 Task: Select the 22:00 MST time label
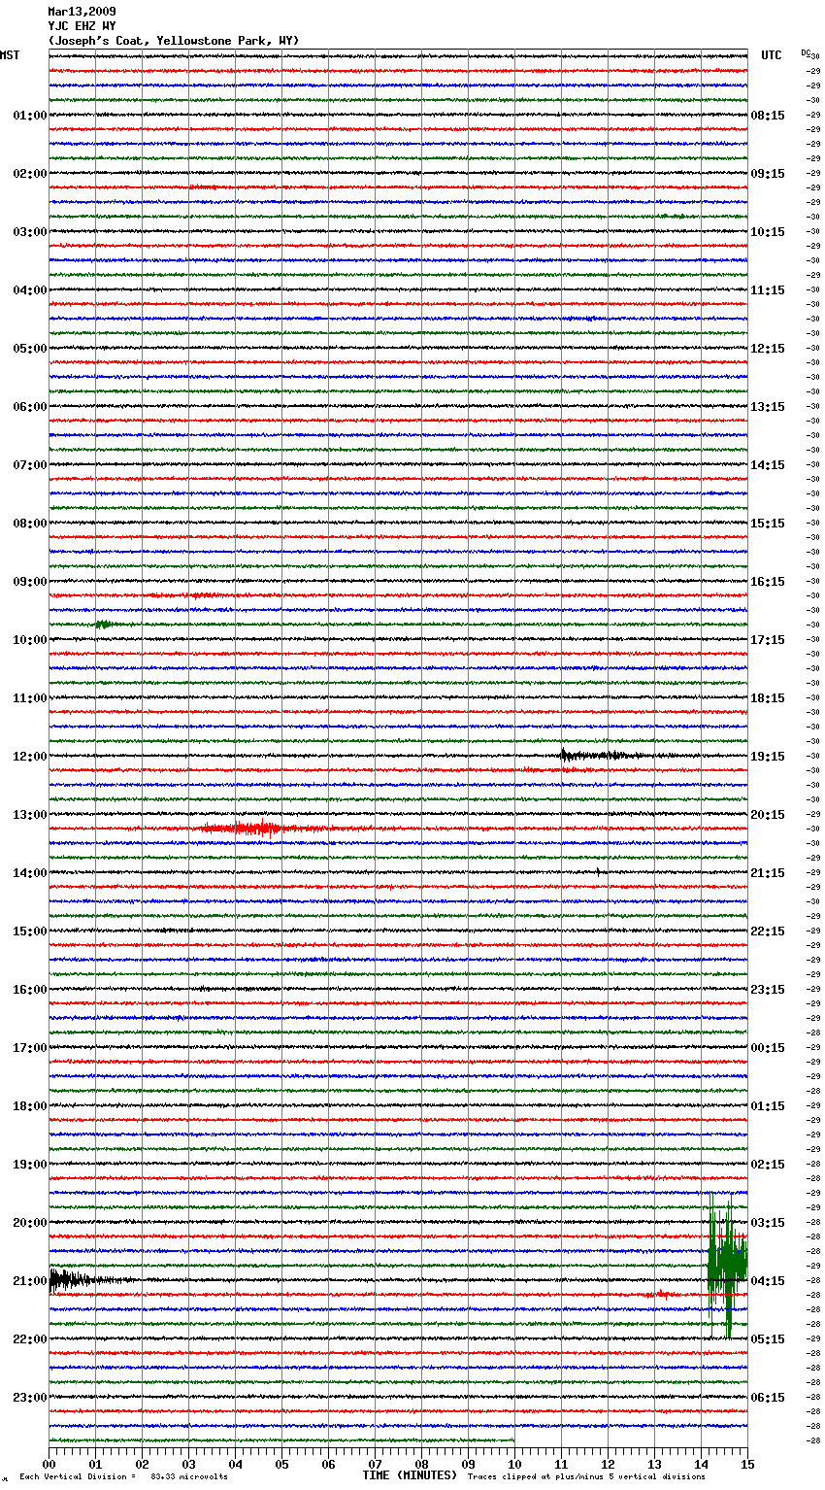(30, 1339)
